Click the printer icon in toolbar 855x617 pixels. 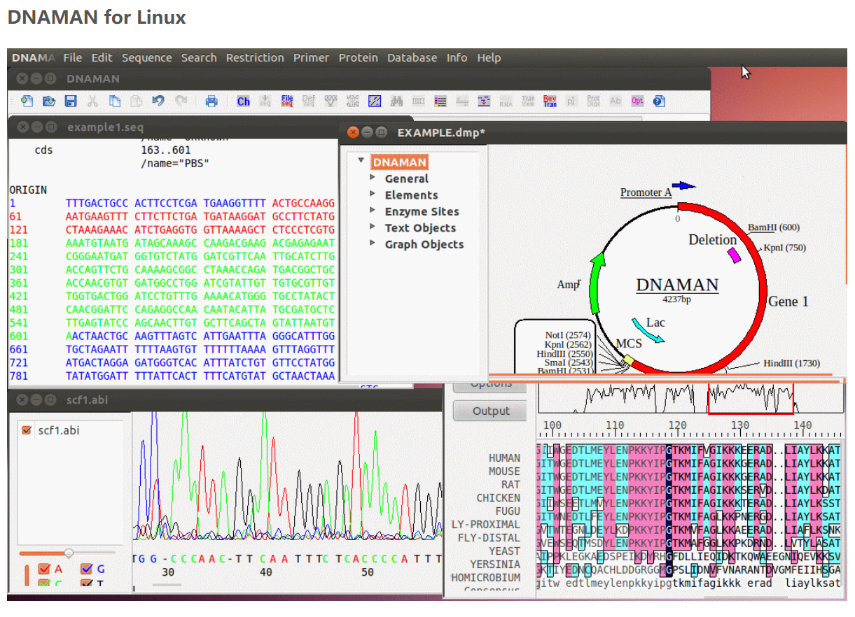click(211, 101)
